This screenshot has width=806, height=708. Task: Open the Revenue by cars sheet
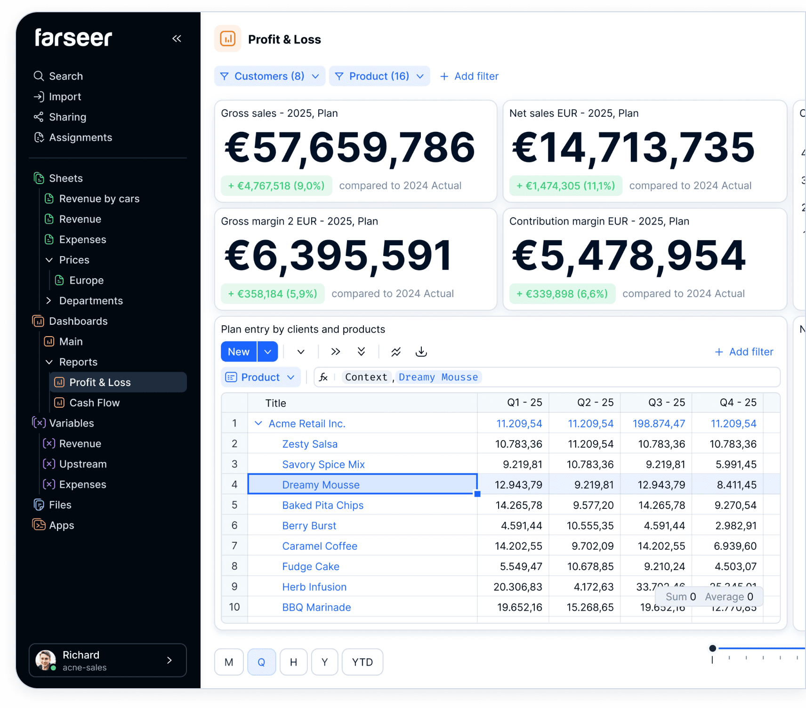point(92,199)
